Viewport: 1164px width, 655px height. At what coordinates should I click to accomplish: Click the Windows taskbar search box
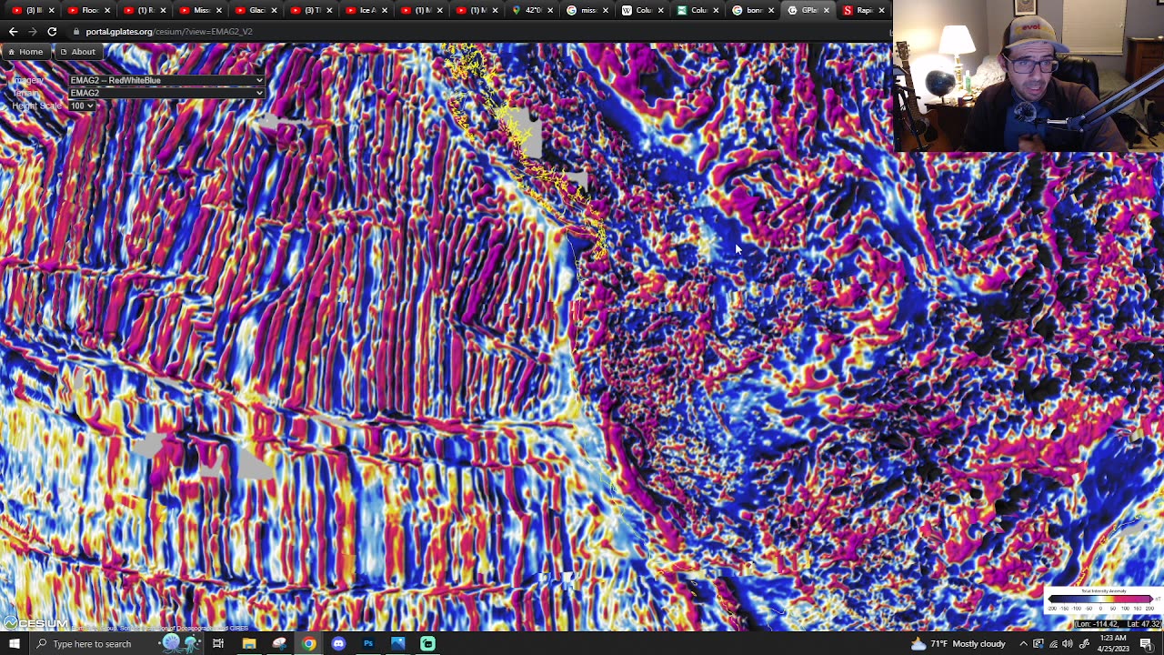[91, 644]
